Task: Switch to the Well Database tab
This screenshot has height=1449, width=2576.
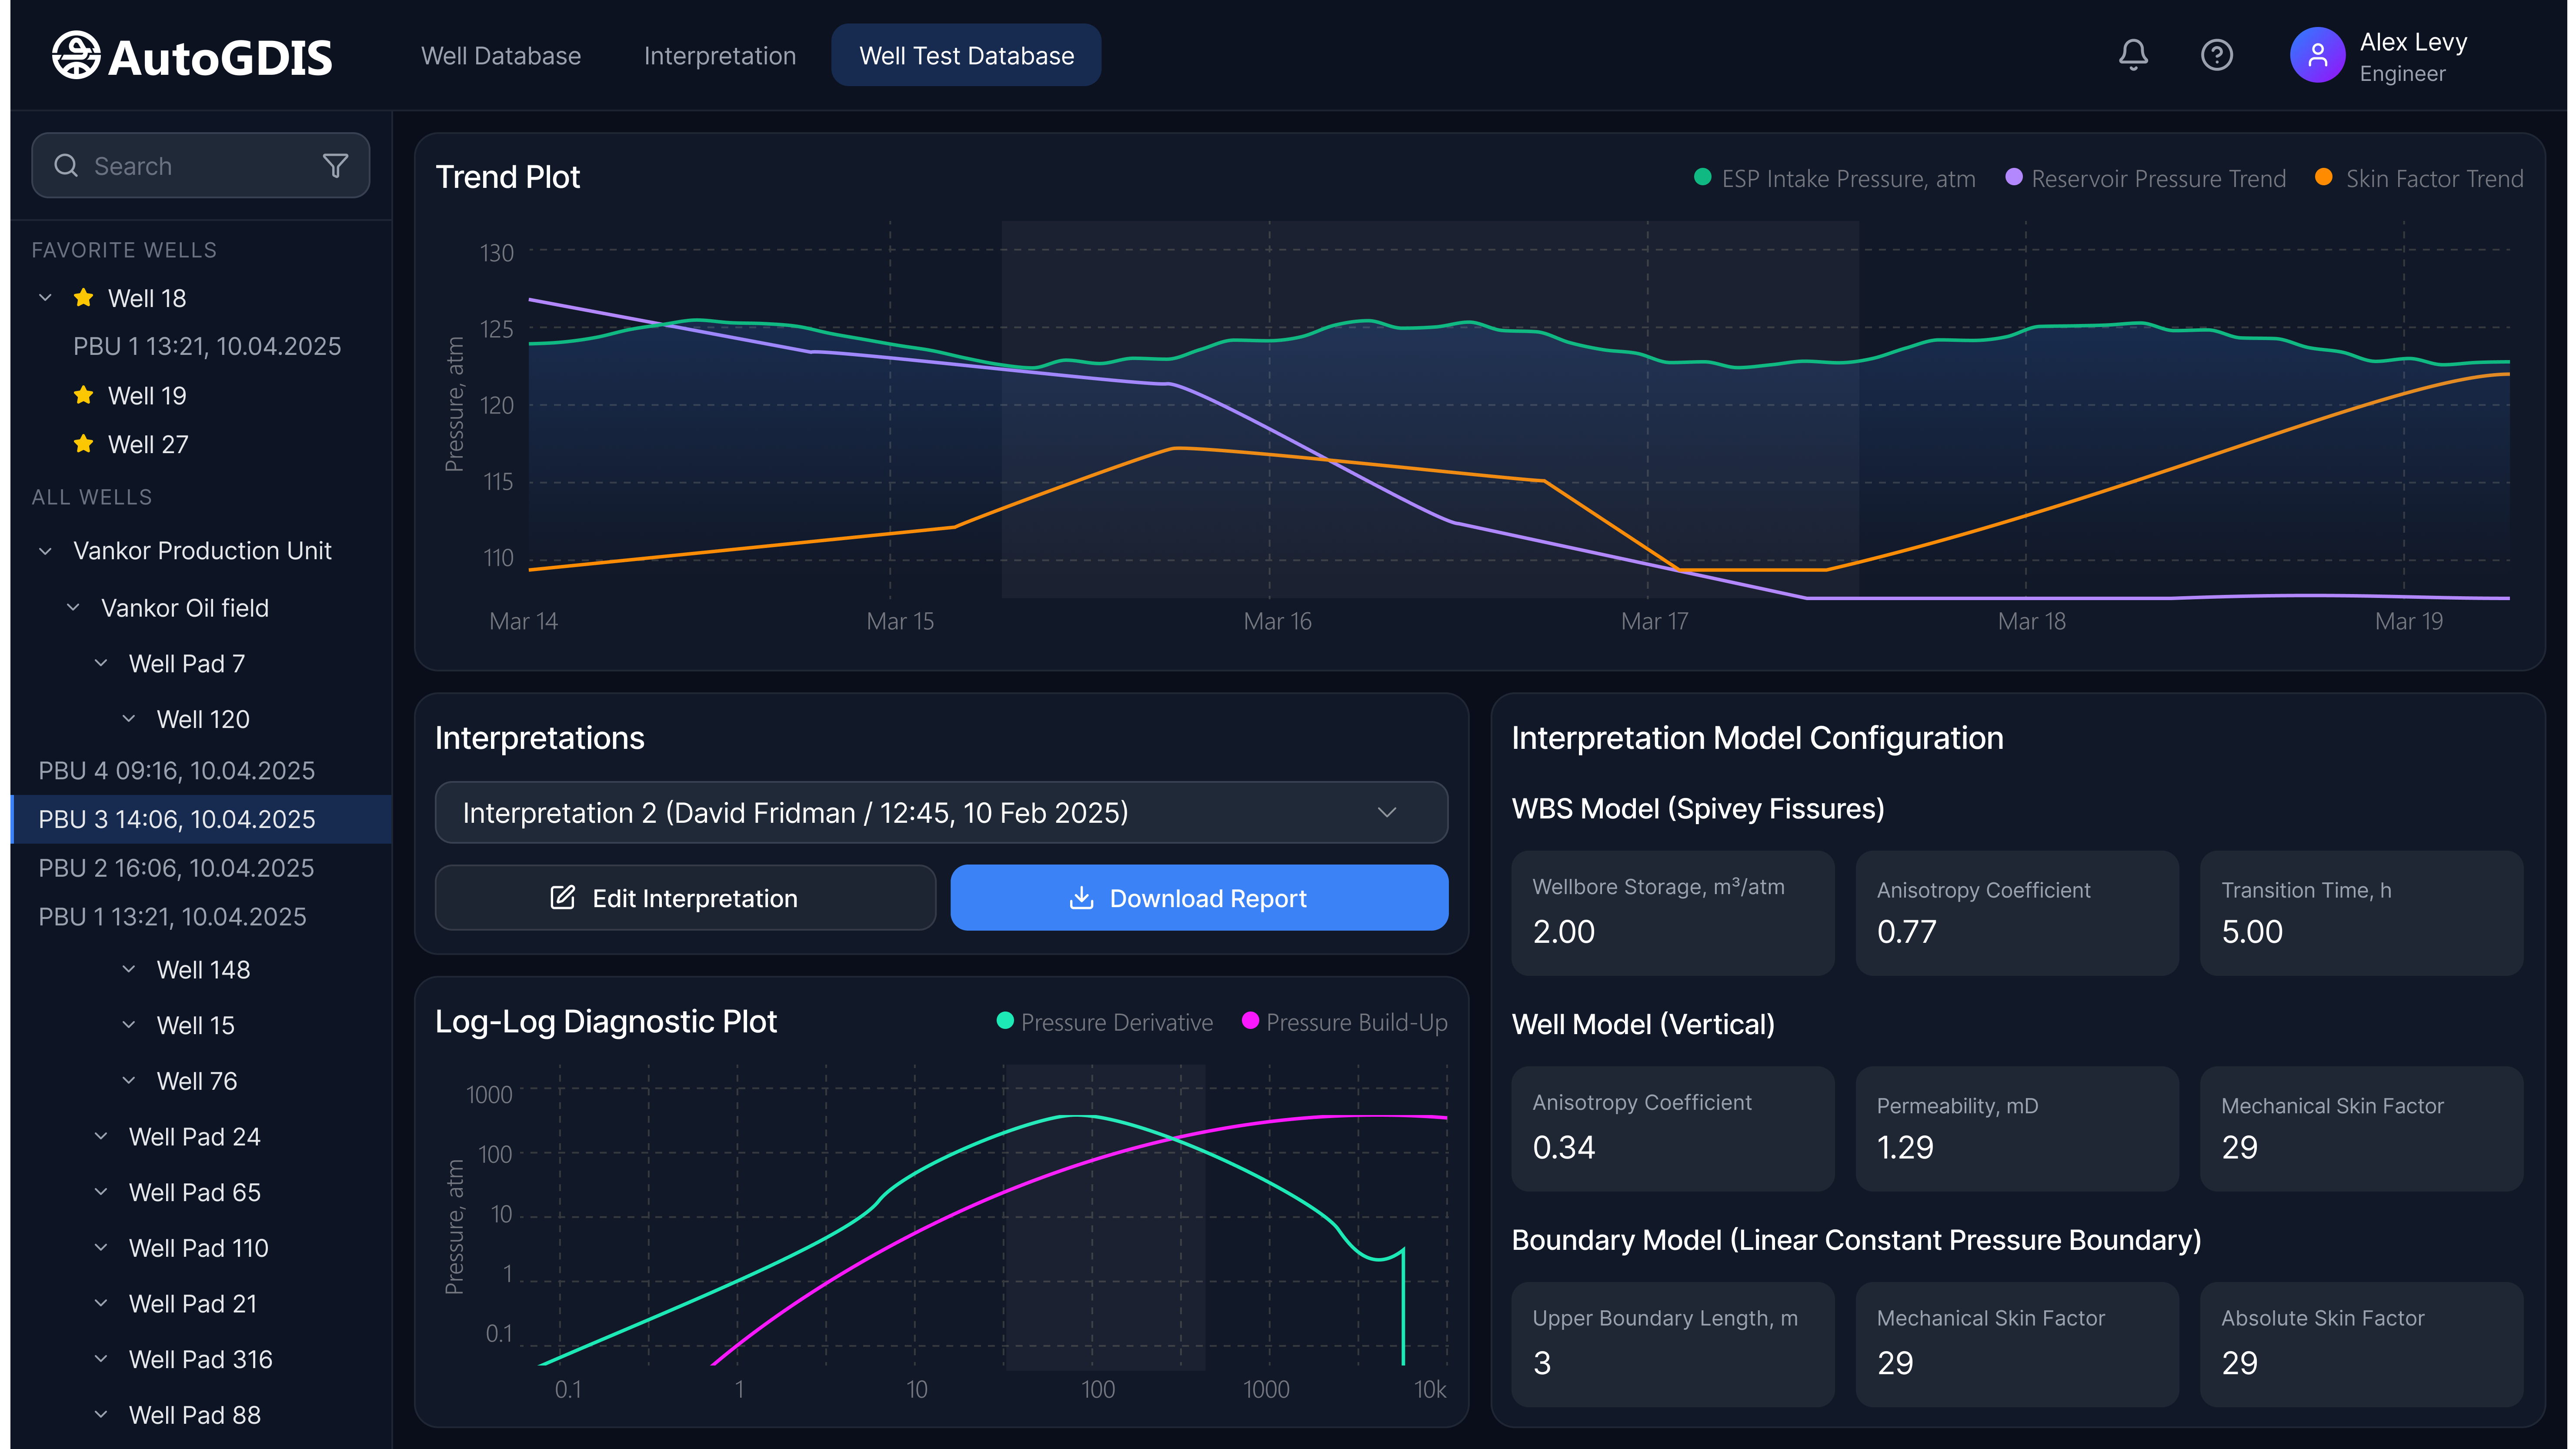Action: 501,56
